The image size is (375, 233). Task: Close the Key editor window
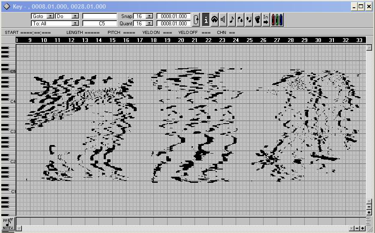coord(369,6)
